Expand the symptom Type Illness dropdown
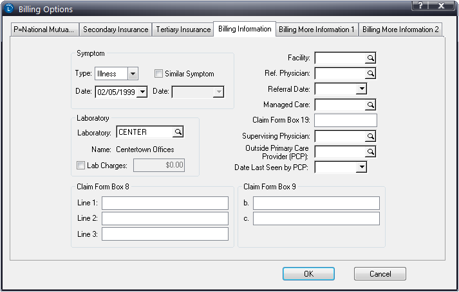This screenshot has height=292, width=459. click(x=133, y=74)
